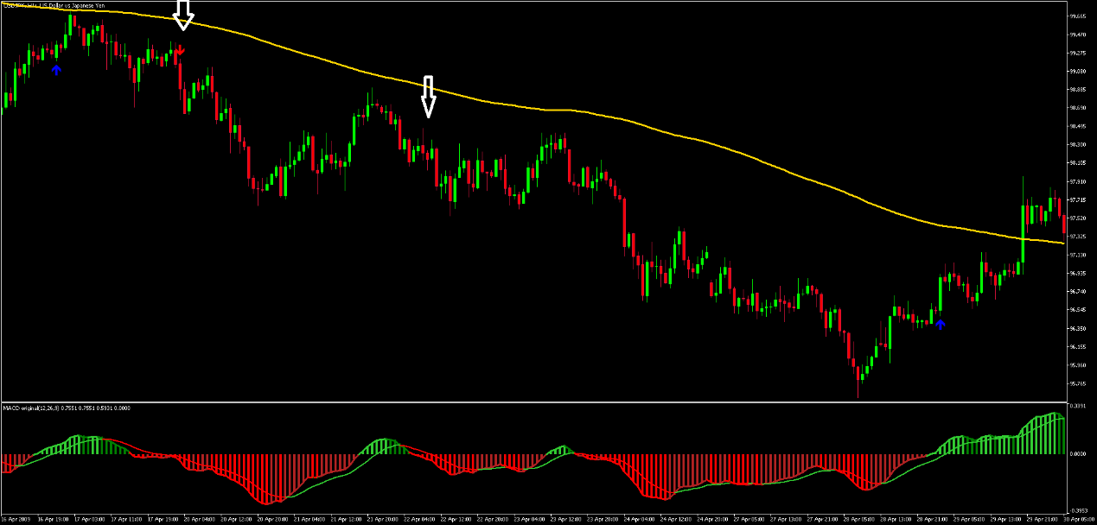
Task: Select the first white down arrow at top
Action: pyautogui.click(x=182, y=15)
